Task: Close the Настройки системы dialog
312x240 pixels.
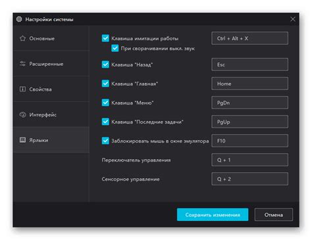Action: (x=293, y=19)
